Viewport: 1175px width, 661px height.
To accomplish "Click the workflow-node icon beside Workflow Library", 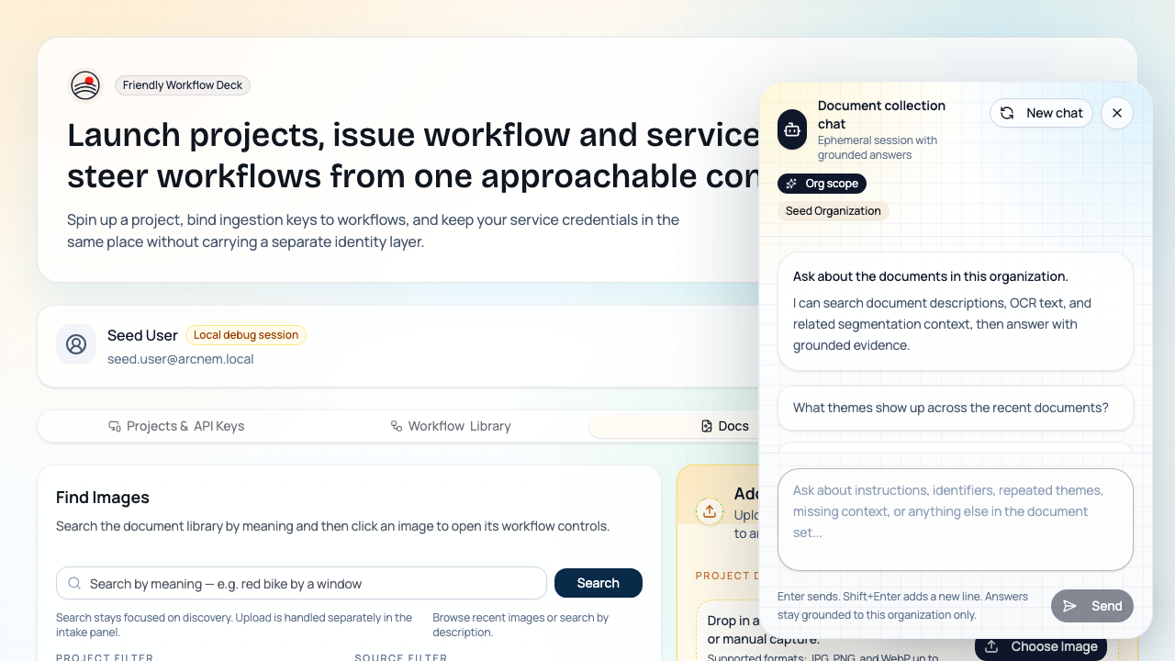I will (x=395, y=425).
